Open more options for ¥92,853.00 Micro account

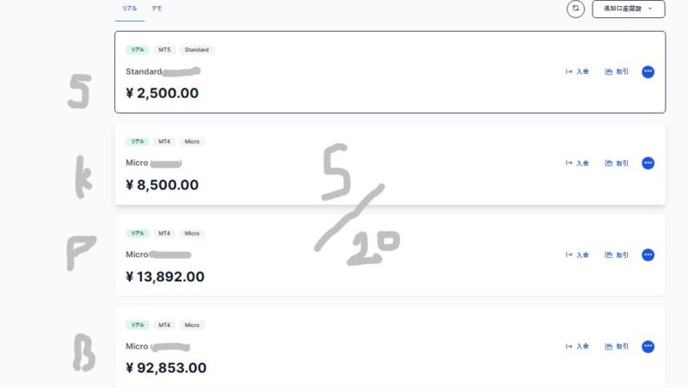[648, 347]
